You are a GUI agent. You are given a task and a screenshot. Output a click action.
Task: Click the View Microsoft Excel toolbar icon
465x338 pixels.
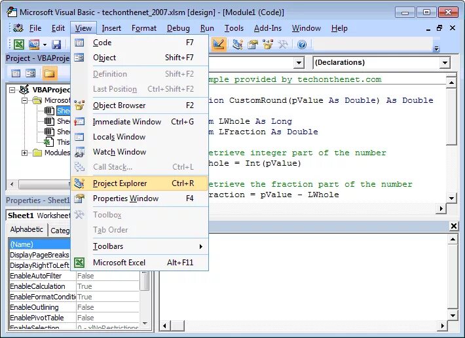pos(19,45)
